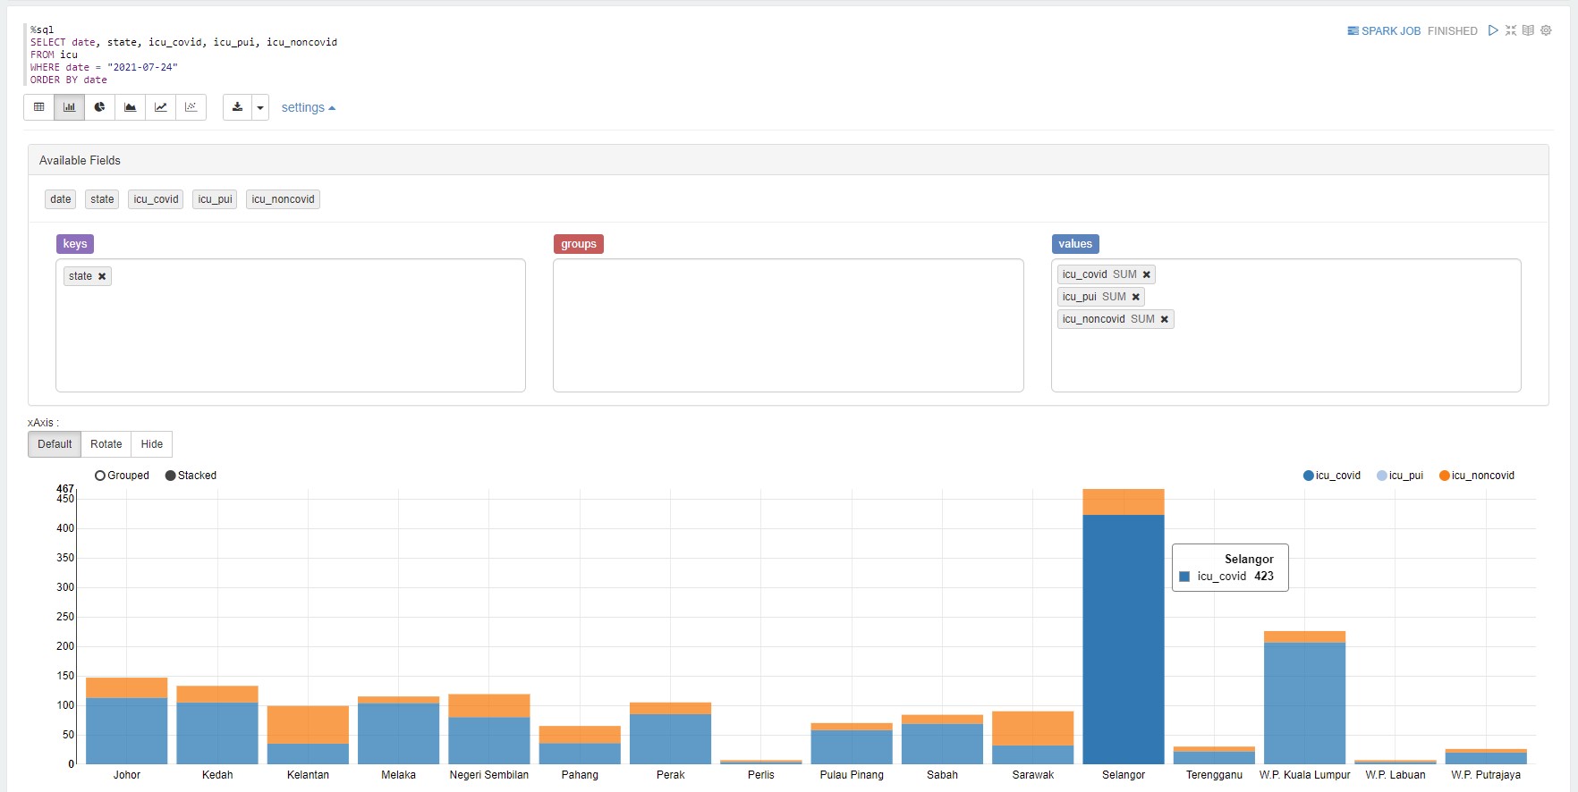Collapse the chart settings panel
This screenshot has height=792, width=1578.
click(308, 107)
